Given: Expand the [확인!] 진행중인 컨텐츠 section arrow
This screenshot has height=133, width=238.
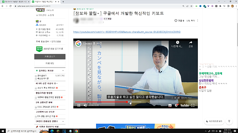Looking at the screenshot, I should click(63, 121).
